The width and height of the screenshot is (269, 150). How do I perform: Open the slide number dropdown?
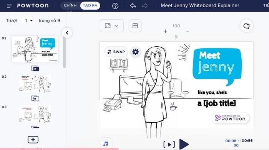click(x=28, y=20)
